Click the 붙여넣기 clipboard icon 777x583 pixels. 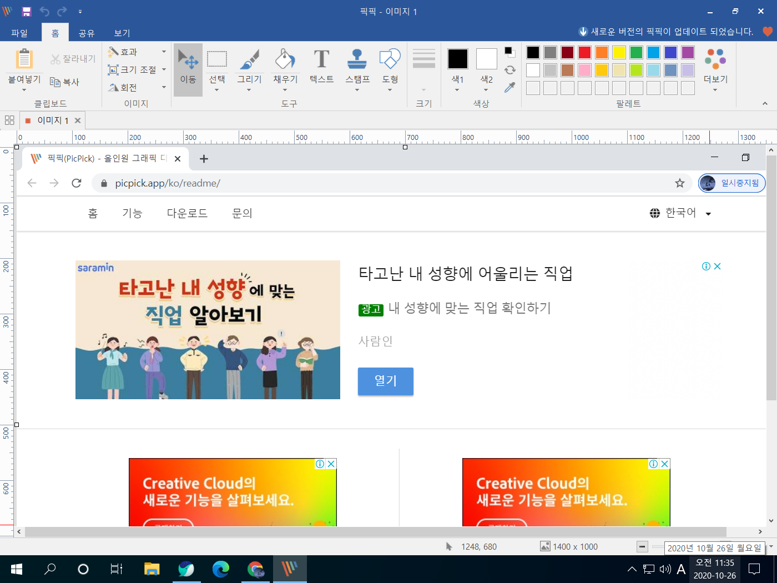(24, 59)
